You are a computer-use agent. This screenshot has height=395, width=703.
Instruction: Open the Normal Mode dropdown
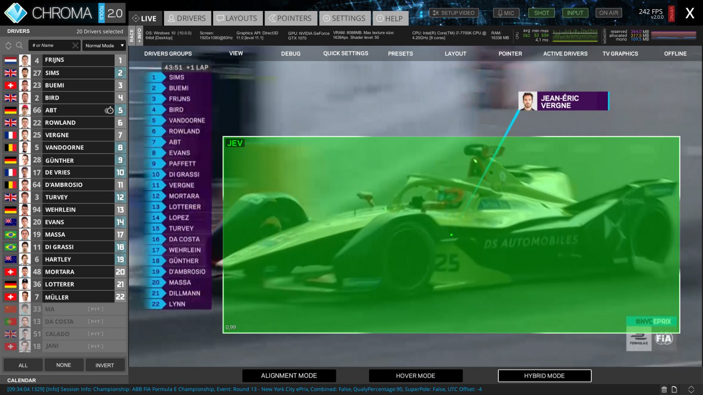pyautogui.click(x=103, y=45)
